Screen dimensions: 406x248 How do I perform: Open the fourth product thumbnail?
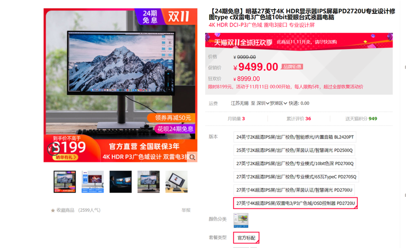pyautogui.click(x=148, y=182)
